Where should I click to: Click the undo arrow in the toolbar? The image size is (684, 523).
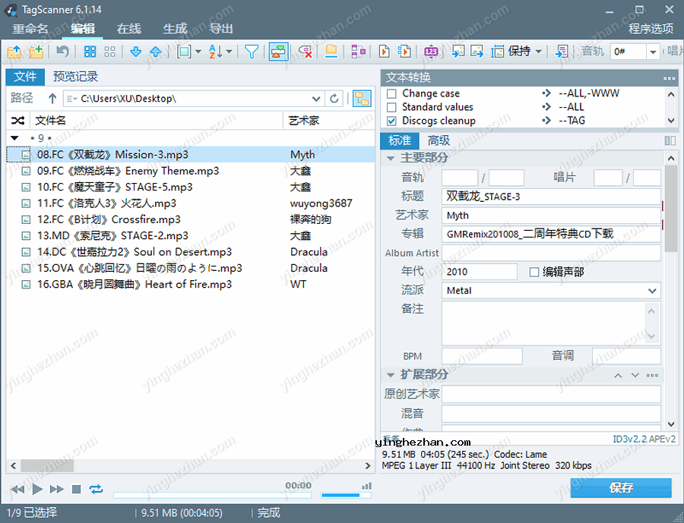click(62, 52)
